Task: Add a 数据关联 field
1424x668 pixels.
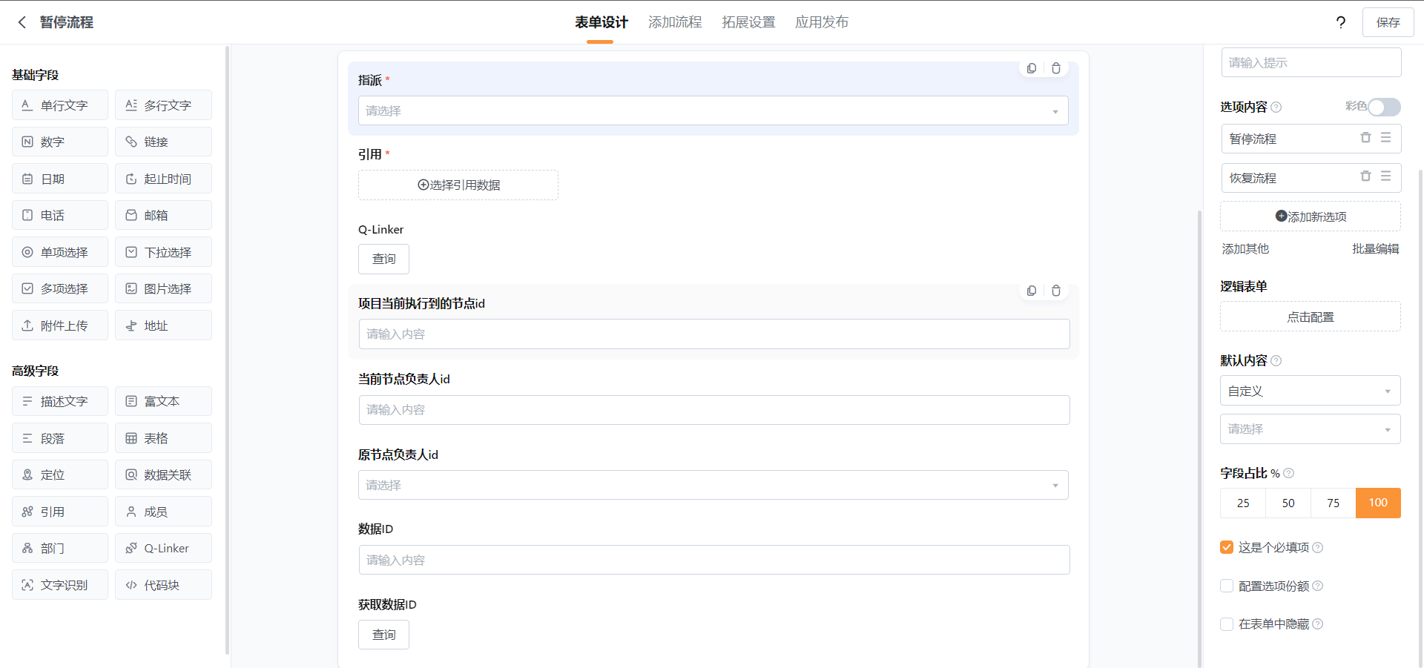Action: tap(163, 474)
